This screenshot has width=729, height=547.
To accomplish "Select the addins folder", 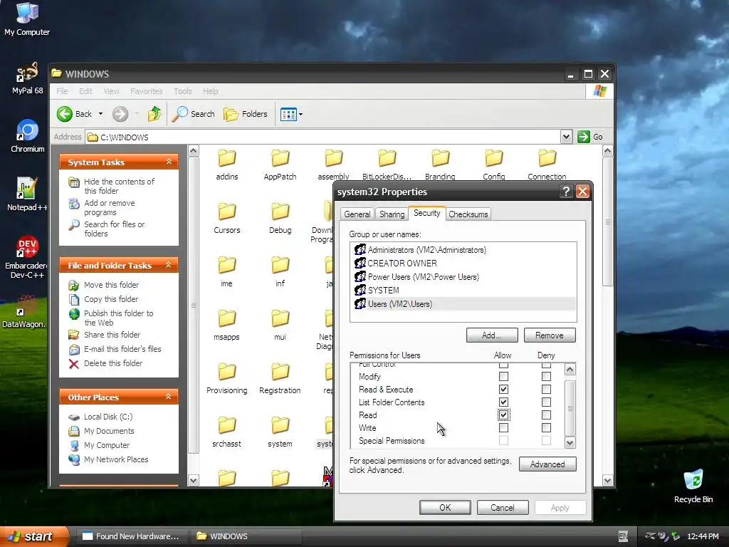I will [227, 165].
